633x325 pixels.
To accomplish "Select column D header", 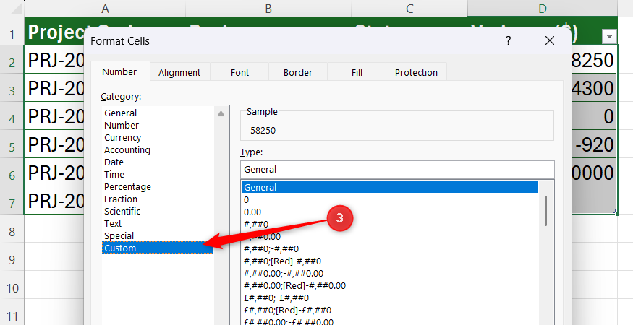I will 543,9.
